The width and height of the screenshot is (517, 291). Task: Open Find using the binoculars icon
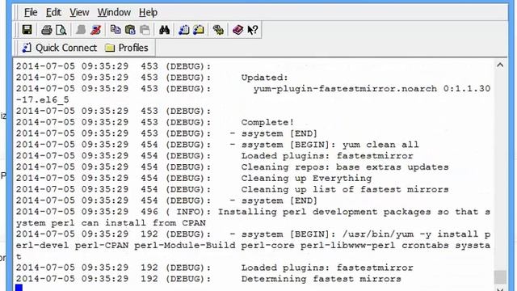pyautogui.click(x=164, y=30)
